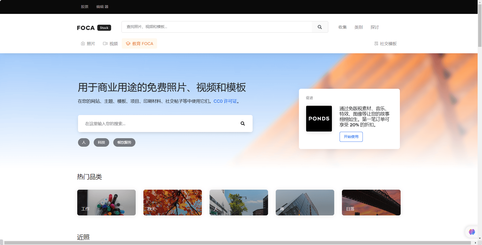
Task: Select the 餐饮服务 tag pill
Action: point(124,142)
